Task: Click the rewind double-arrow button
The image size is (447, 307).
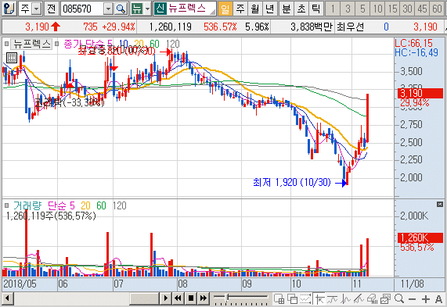Action: click(x=178, y=298)
